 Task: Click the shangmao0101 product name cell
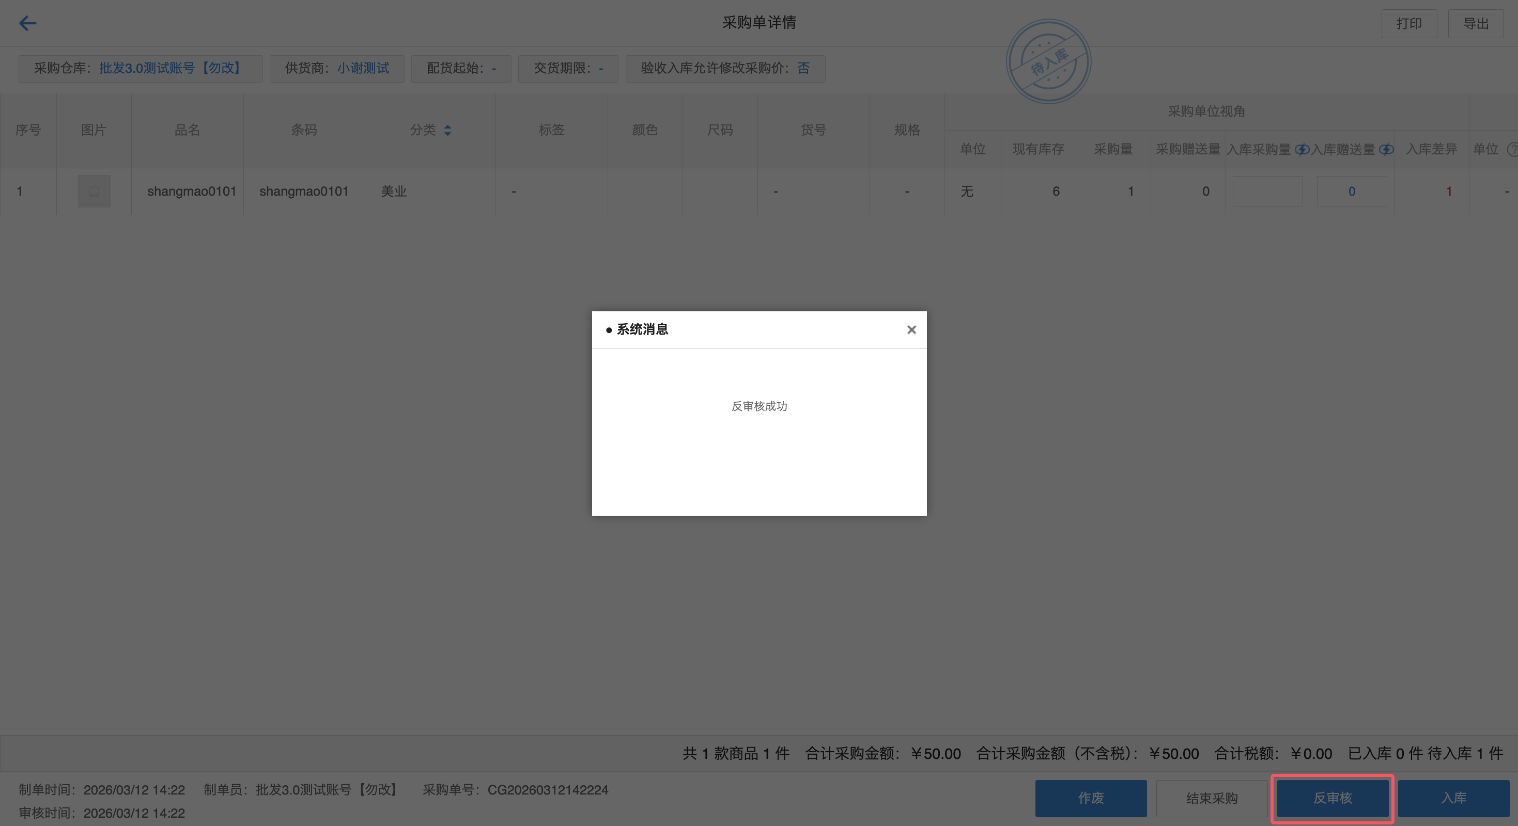[x=192, y=192]
